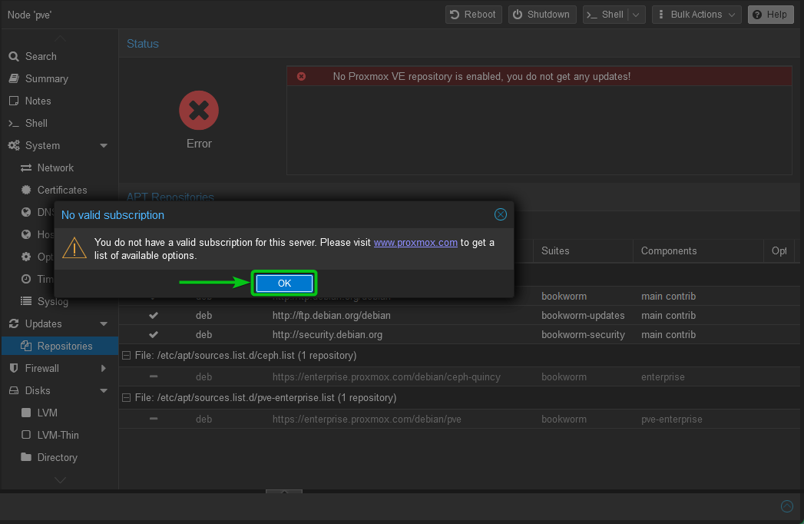Open the Bulk Actions dropdown
This screenshot has width=804, height=524.
(696, 15)
